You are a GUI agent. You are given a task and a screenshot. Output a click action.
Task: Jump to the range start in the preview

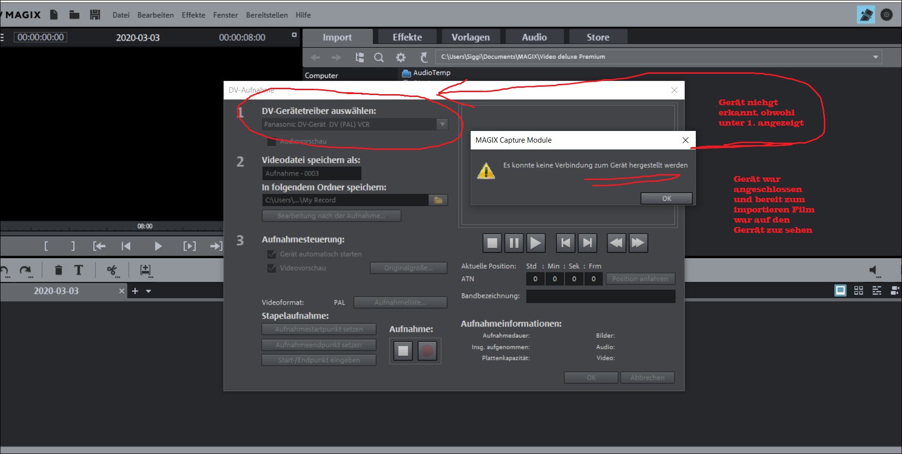99,246
